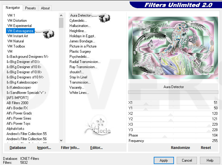The image size is (222, 165).
Task: Click Import... button
Action: coord(44,148)
